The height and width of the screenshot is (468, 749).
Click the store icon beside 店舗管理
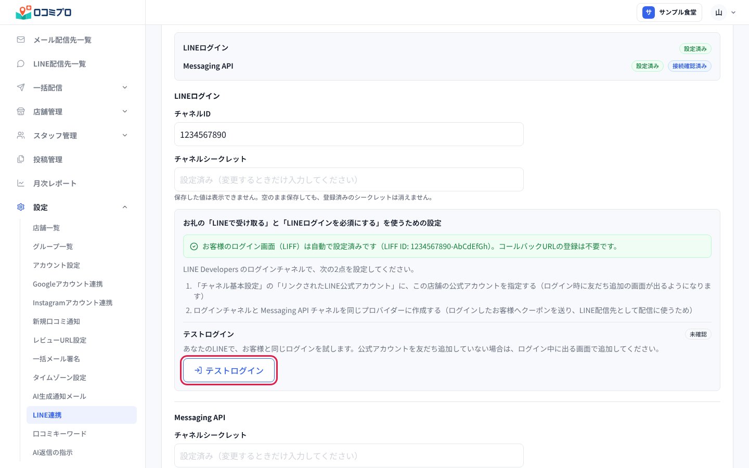coord(21,111)
